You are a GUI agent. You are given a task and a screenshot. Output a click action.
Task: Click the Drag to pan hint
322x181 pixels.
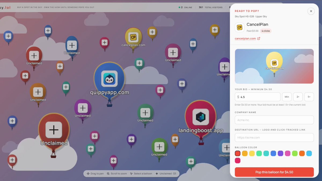point(95,174)
